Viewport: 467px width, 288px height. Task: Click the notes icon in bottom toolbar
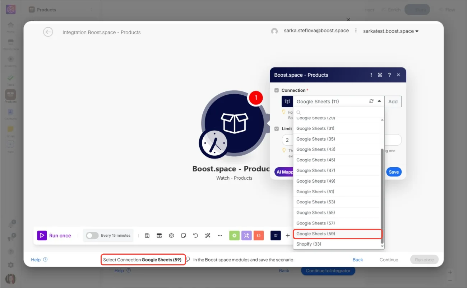(184, 236)
